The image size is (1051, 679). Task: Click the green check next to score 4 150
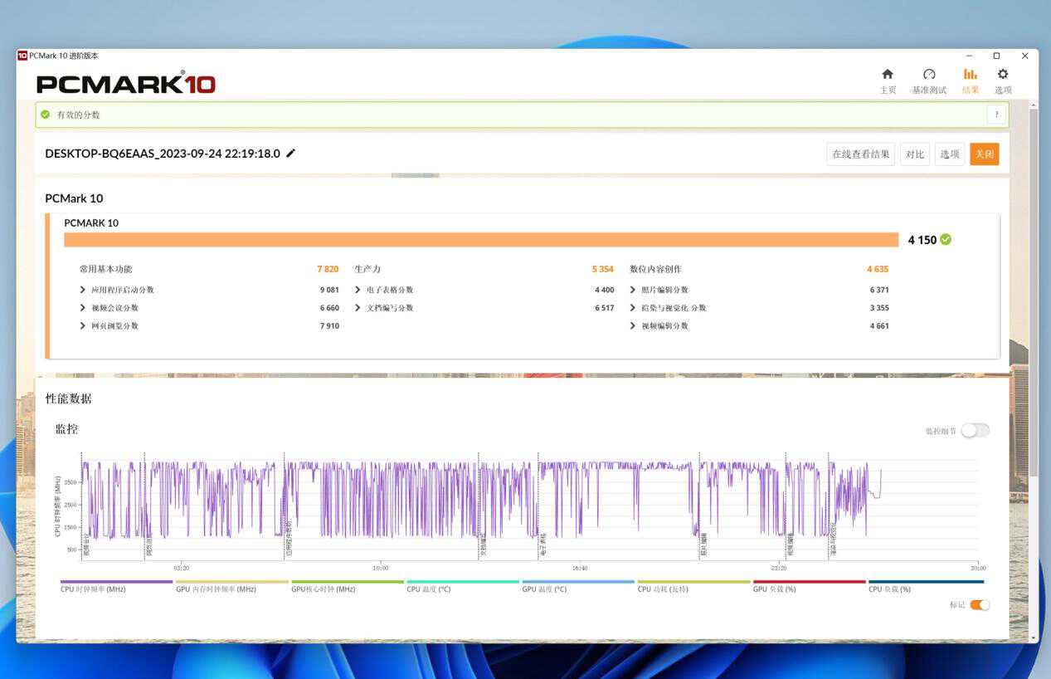(946, 239)
